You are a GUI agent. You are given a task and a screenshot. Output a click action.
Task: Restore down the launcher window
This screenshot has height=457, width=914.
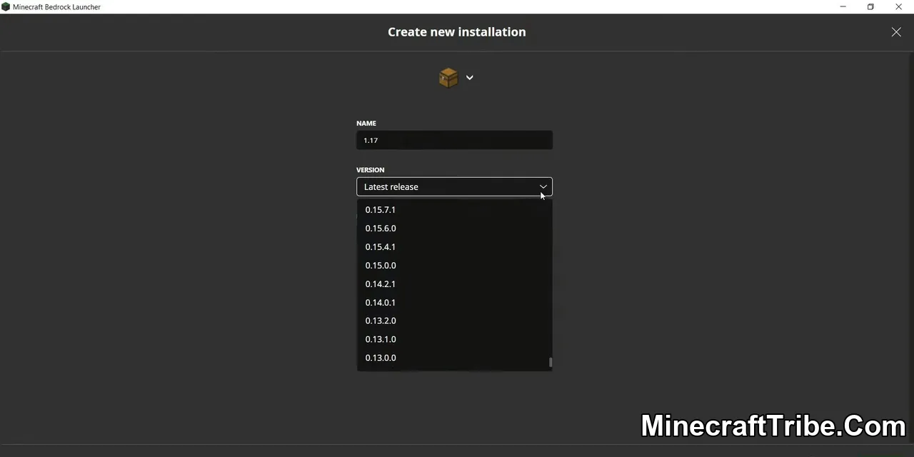(x=870, y=6)
